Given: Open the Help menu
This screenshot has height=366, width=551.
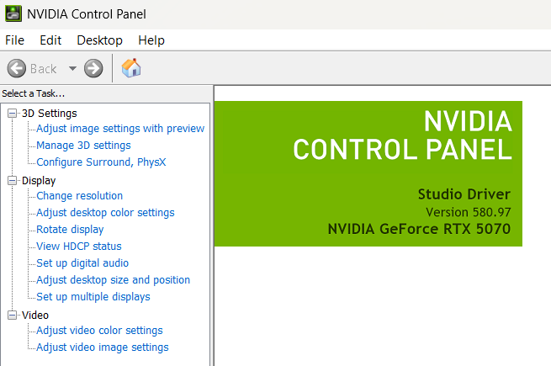Looking at the screenshot, I should point(151,40).
